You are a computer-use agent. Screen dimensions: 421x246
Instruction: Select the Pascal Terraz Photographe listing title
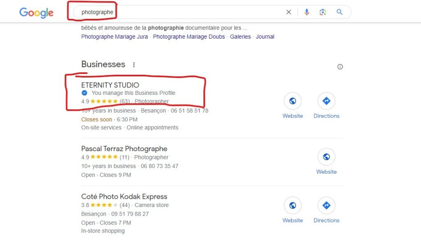click(124, 149)
